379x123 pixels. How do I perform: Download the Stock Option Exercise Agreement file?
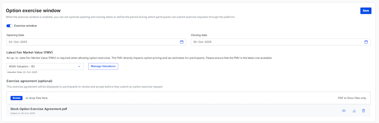[354, 111]
